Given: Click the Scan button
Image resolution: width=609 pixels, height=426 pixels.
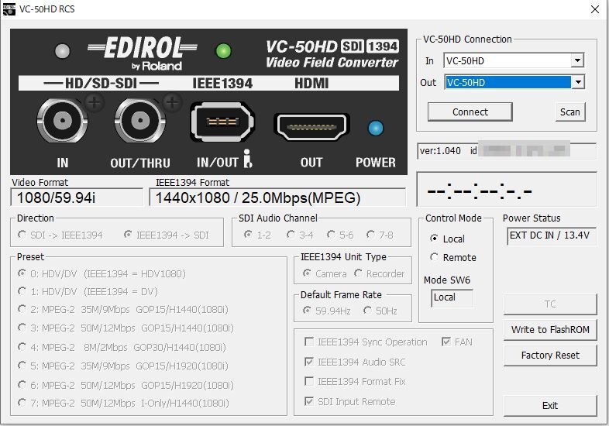Looking at the screenshot, I should coord(569,112).
